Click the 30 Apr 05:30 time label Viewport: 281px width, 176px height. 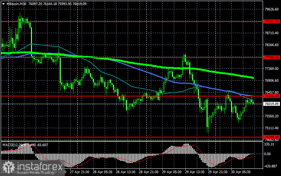pos(241,172)
